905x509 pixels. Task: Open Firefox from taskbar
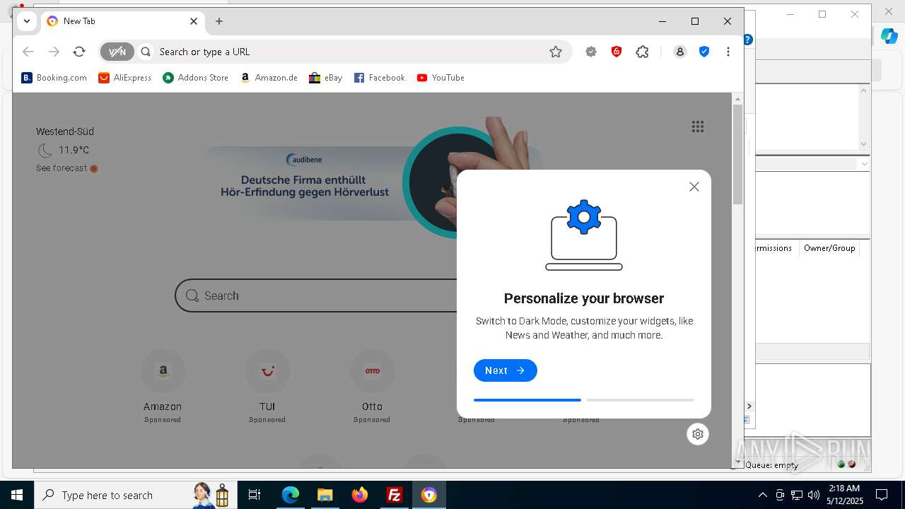(x=360, y=495)
